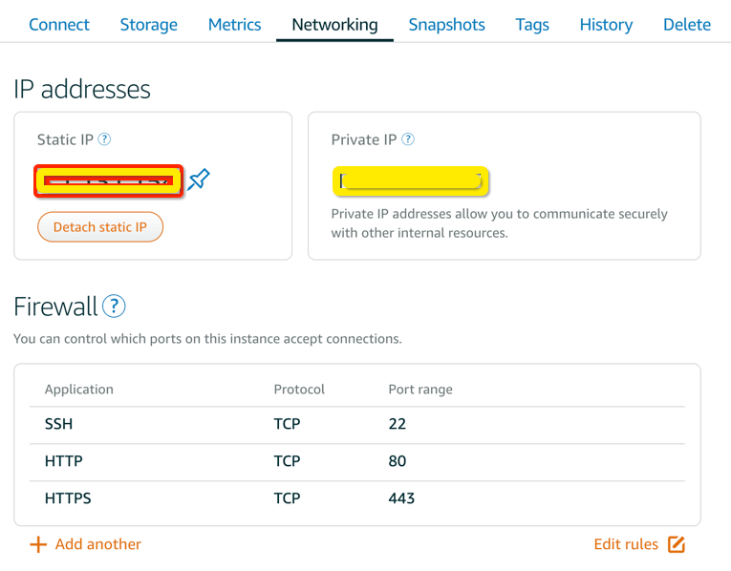The width and height of the screenshot is (731, 571).
Task: View the History tab
Action: click(x=606, y=24)
